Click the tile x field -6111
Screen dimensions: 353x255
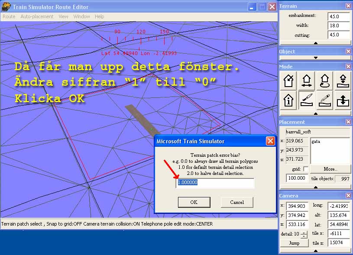point(339,233)
